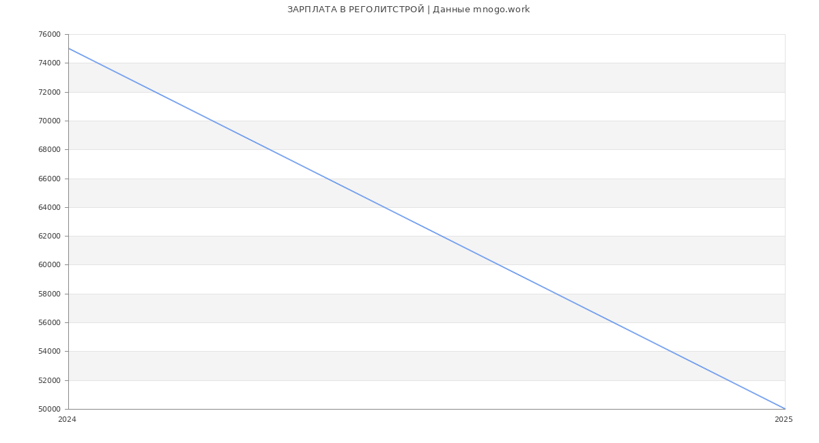Click the 52000 y-axis label
Viewport: 819px width, 443px height.
[x=51, y=380]
